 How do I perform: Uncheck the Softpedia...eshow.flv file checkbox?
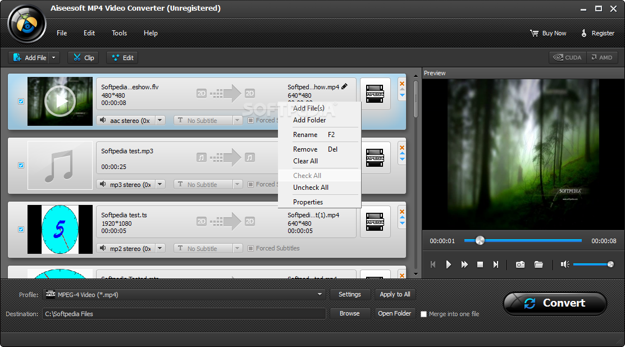click(x=21, y=102)
